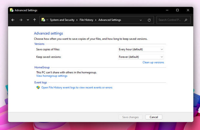Focus the Search Control Panel field
Viewport: 200px width, 130px height.
point(174,20)
